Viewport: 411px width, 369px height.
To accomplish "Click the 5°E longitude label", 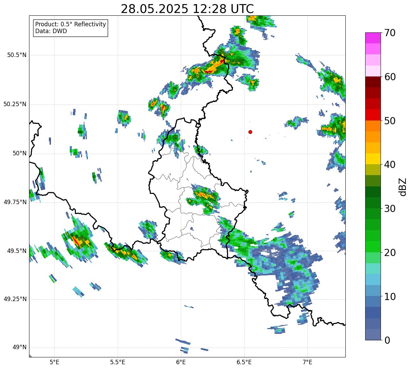I will 54,362.
